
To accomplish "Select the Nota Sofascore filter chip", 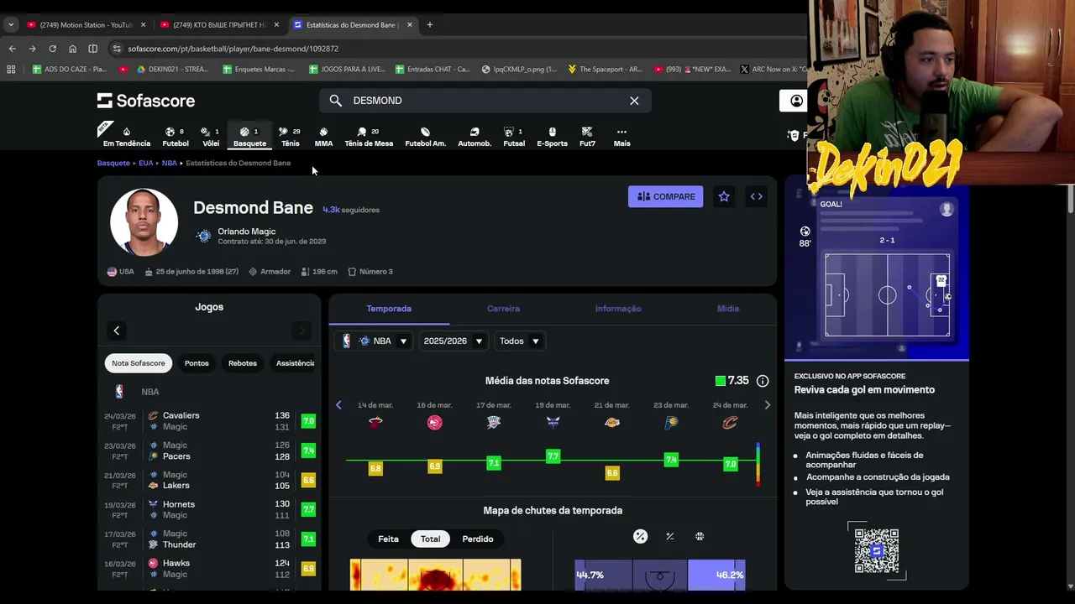I will pos(139,363).
